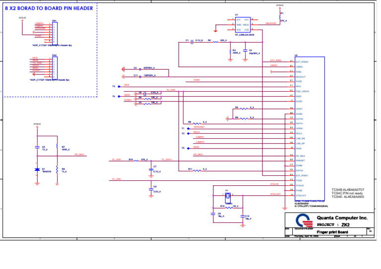Select the C7 0.1U capacitor symbol

point(151,170)
